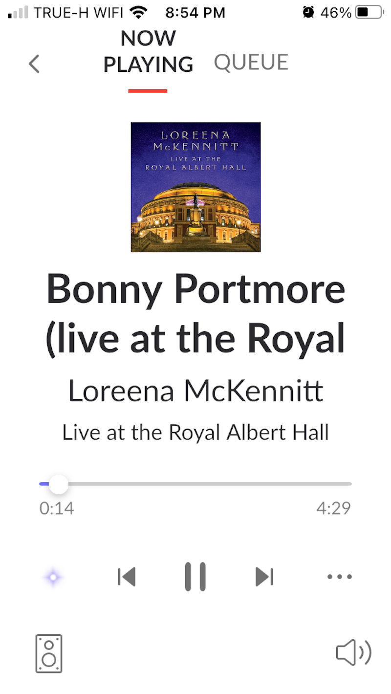Click the playback progress slider knob
This screenshot has height=694, width=391.
[x=59, y=484]
